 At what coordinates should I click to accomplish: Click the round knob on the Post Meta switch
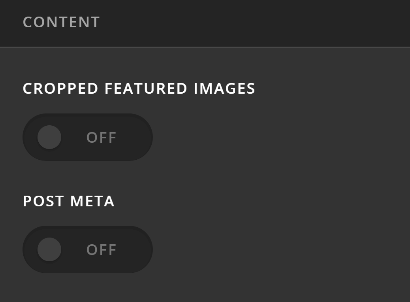(x=49, y=249)
